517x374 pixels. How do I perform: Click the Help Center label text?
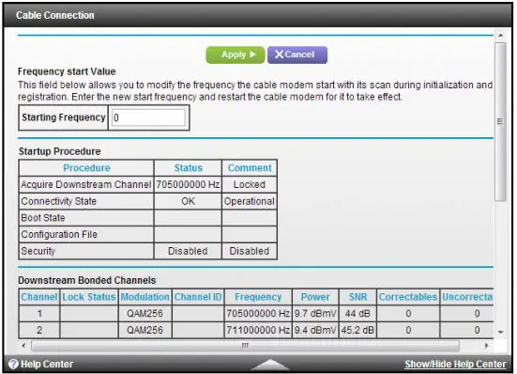(47, 364)
